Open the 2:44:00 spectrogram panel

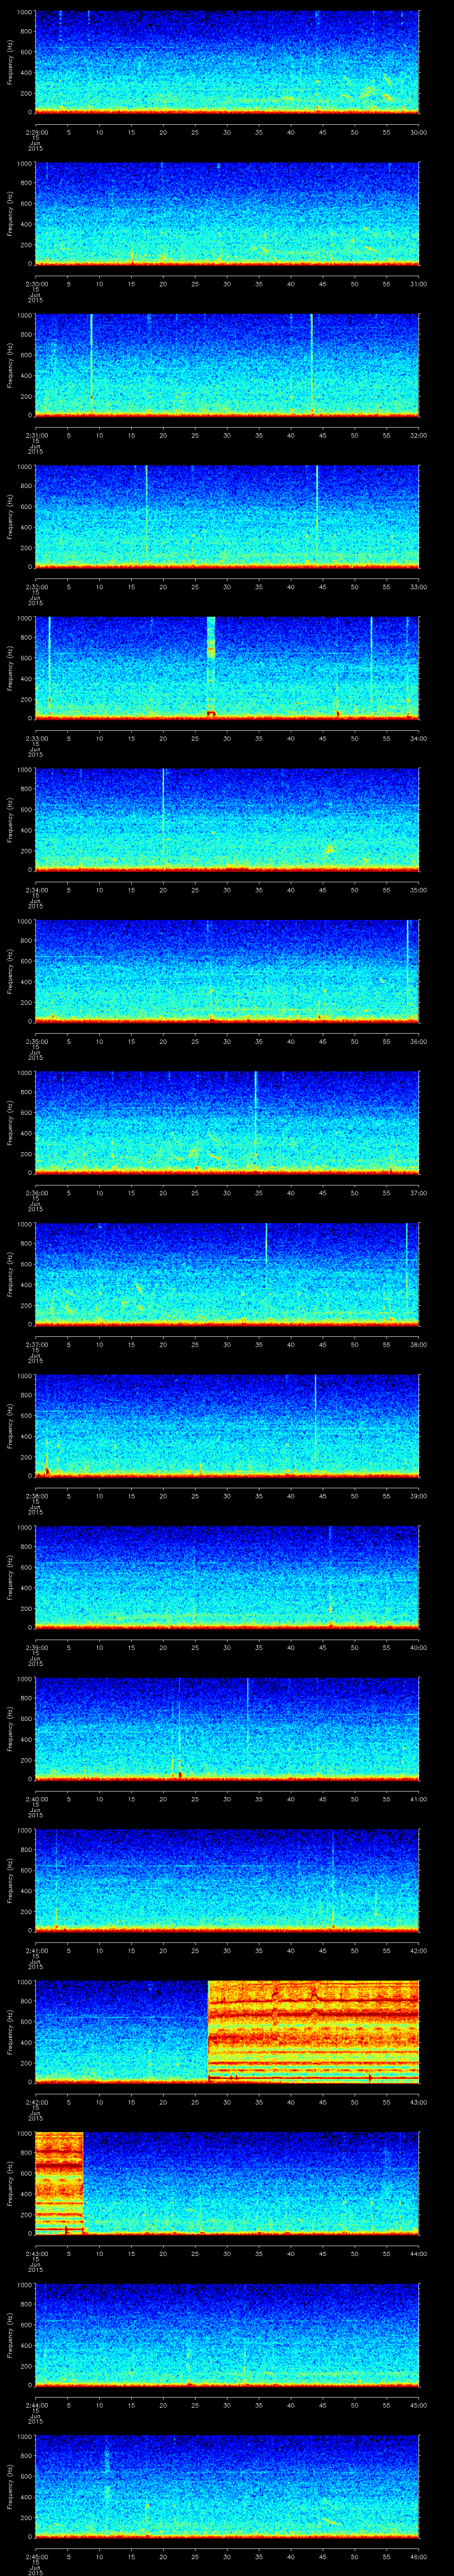227,2334
